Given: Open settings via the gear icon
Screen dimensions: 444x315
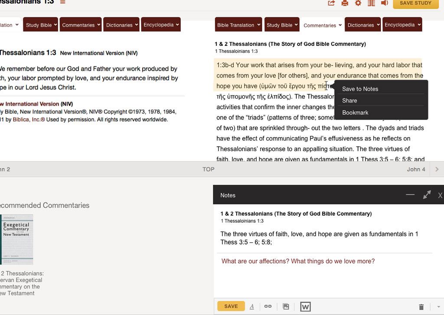Looking at the screenshot, I should tap(358, 3).
